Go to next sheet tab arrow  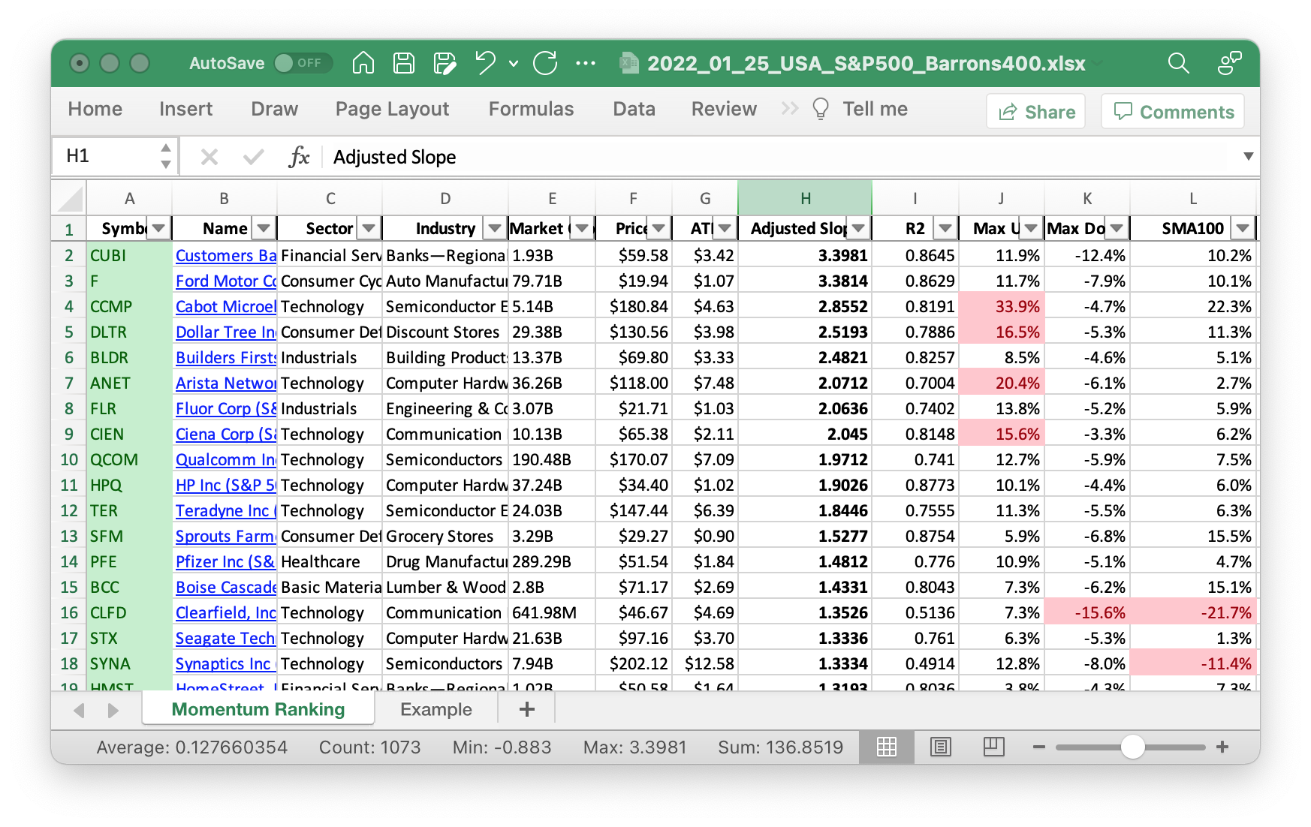[x=113, y=710]
